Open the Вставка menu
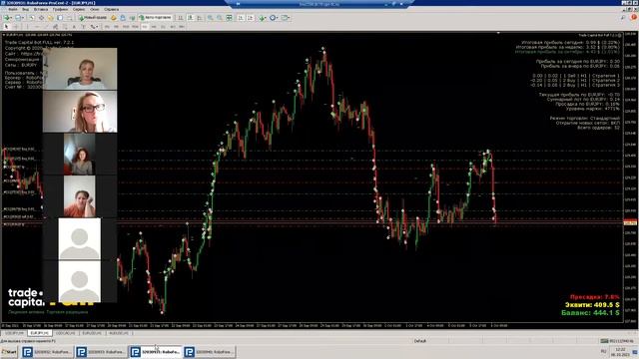639x359 pixels. (x=41, y=9)
